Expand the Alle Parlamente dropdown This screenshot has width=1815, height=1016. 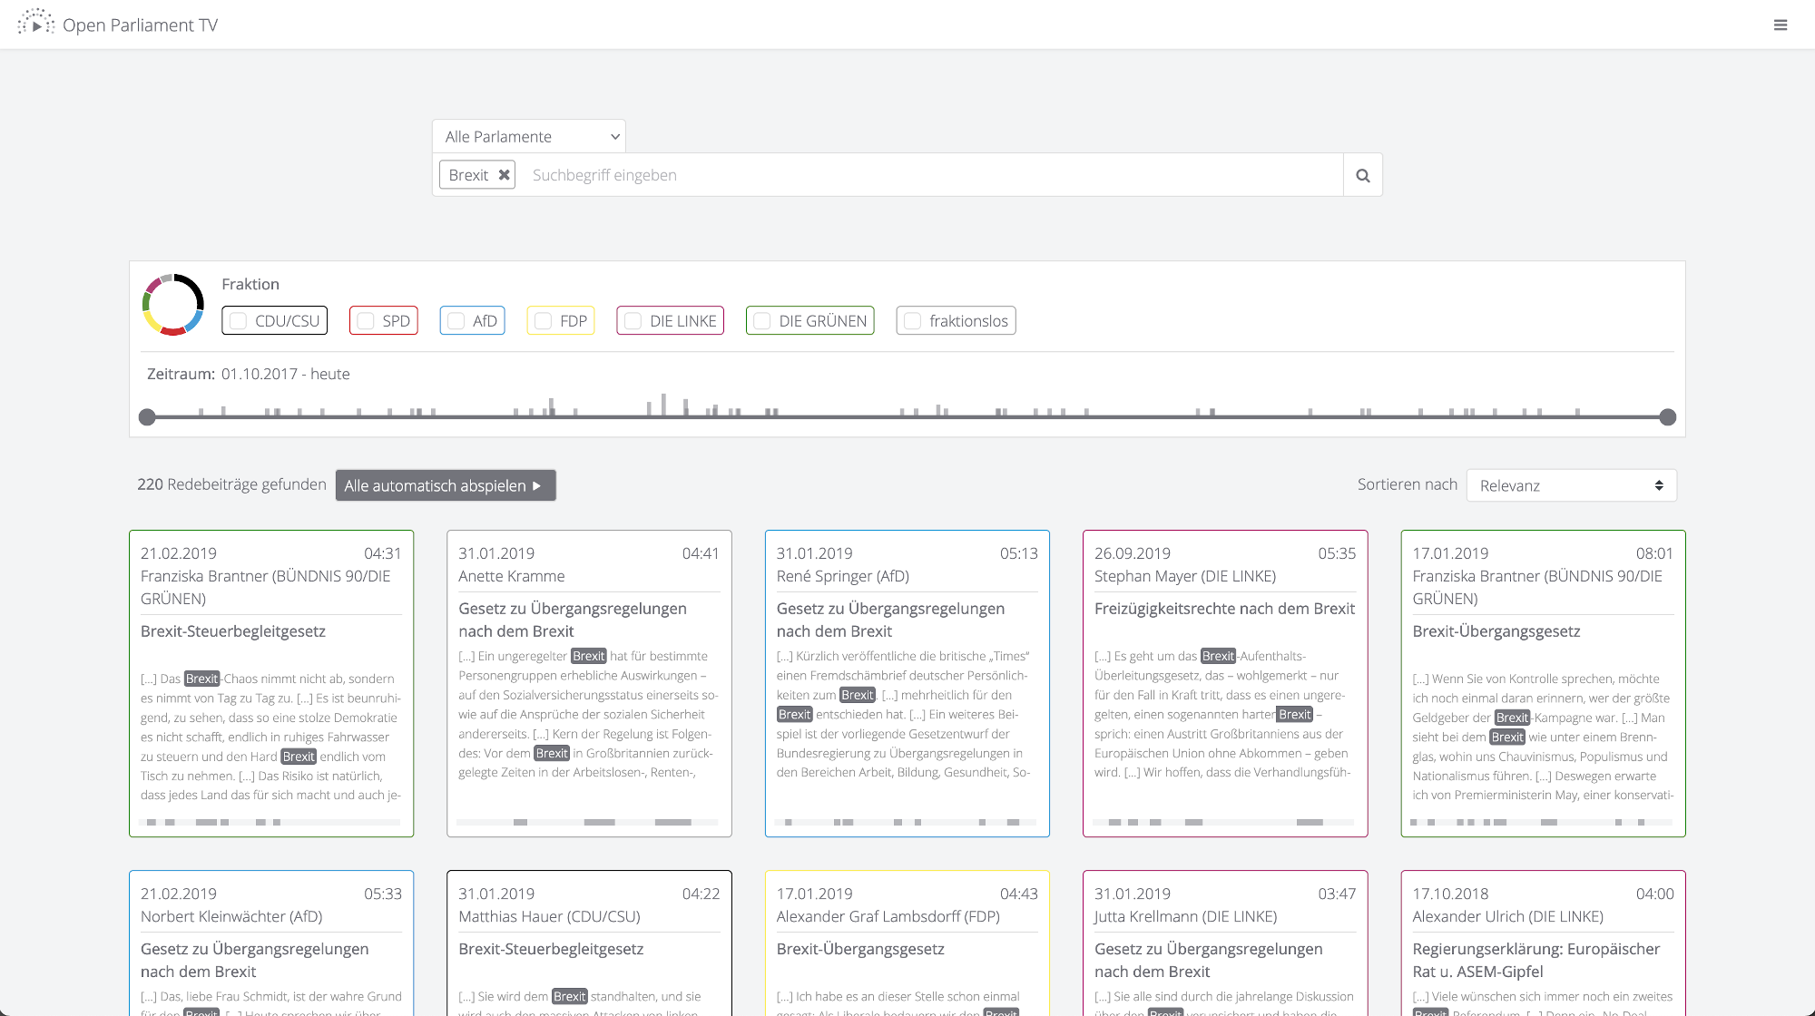click(529, 136)
